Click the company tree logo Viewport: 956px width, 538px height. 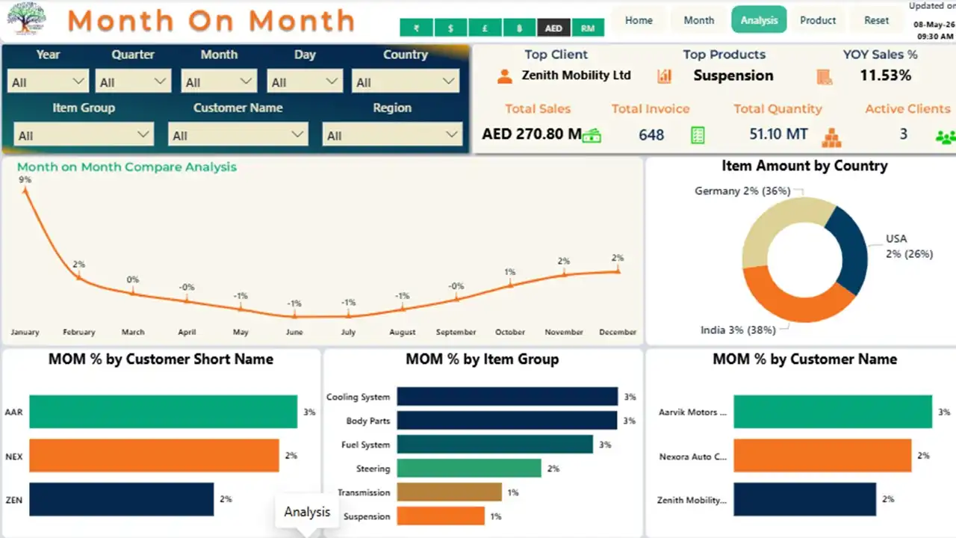[26, 19]
